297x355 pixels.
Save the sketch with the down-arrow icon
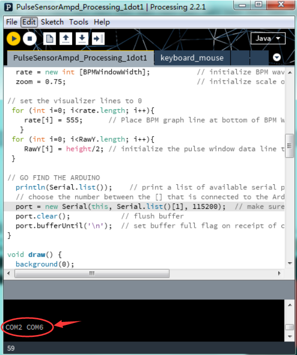coord(82,39)
